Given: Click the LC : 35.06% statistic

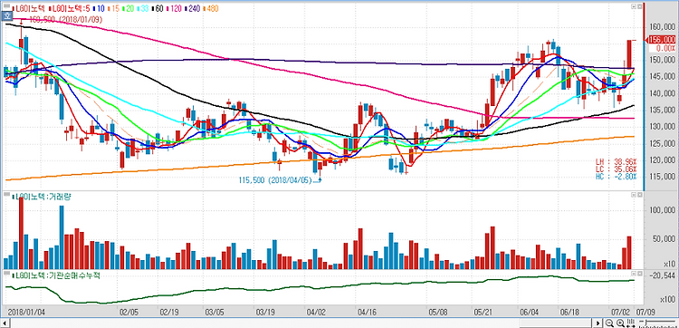Looking at the screenshot, I should 617,169.
